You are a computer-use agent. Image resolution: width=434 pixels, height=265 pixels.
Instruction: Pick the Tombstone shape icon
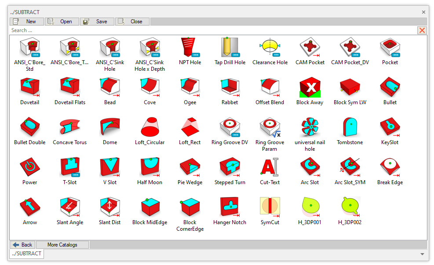pos(350,127)
